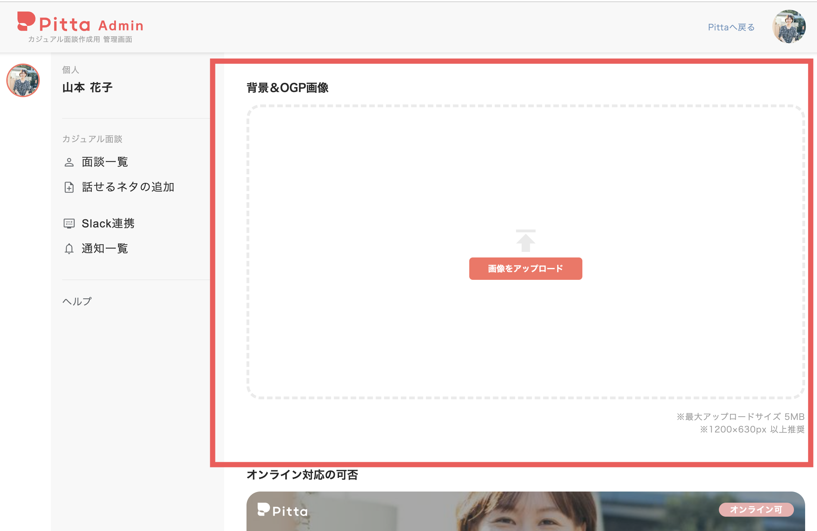Image resolution: width=817 pixels, height=531 pixels.
Task: Click the upload arrow icon in dropzone
Action: coord(525,241)
